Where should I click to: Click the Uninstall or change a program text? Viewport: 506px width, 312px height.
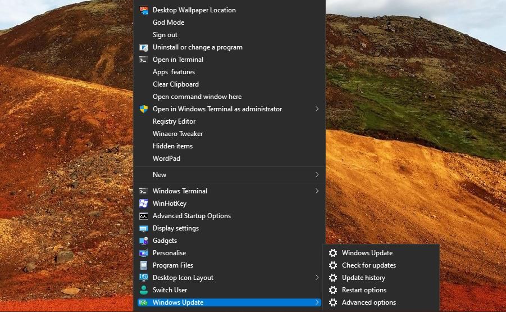coord(198,47)
